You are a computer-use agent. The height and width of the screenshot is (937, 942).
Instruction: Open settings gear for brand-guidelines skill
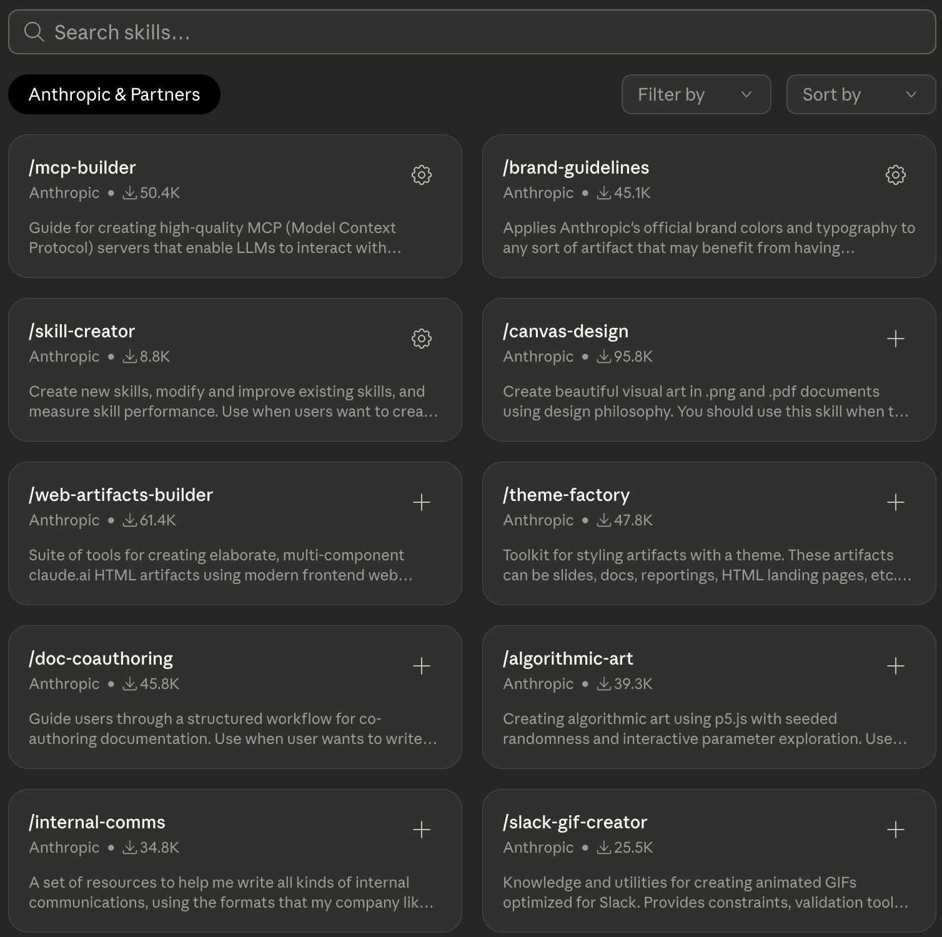point(896,175)
